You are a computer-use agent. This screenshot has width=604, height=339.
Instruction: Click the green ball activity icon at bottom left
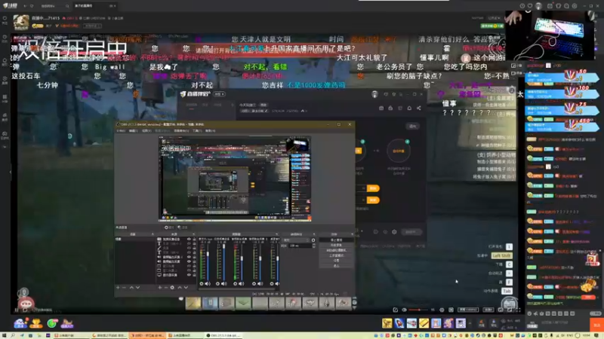click(52, 323)
